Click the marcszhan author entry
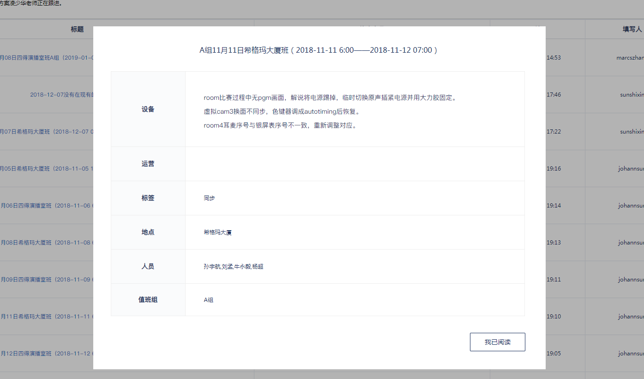Screen dimensions: 644x379 point(630,58)
